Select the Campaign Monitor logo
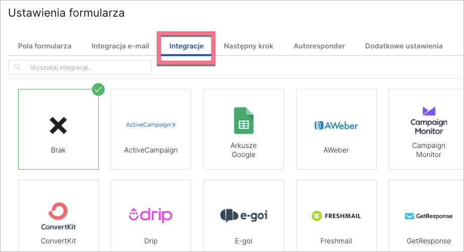Screen dimensions: 464x252 (428, 120)
